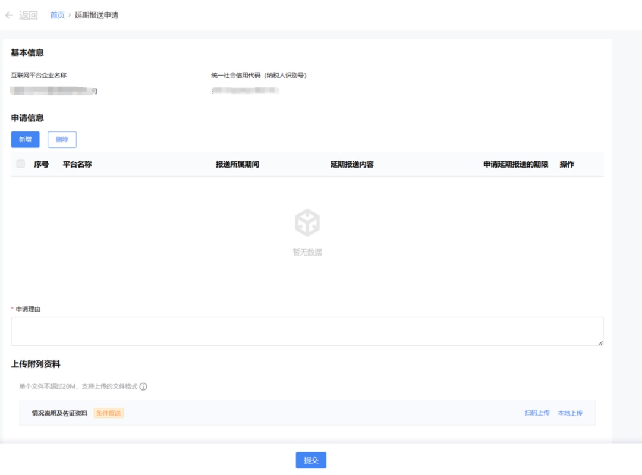
Task: Toggle the select-all checkbox in table header
Action: pos(21,164)
